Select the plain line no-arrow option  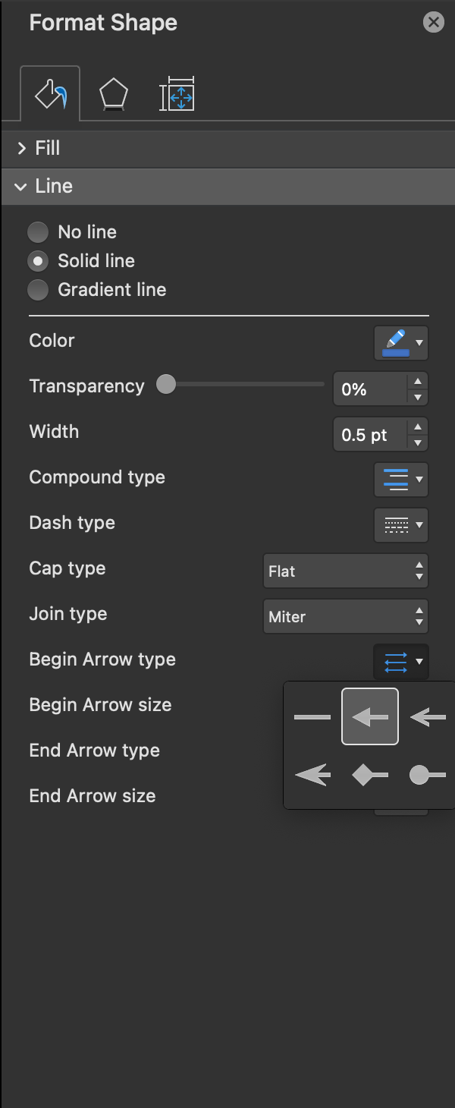point(312,716)
